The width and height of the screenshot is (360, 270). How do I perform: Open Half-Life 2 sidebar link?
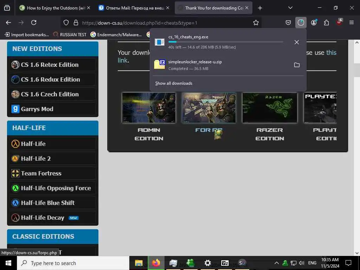(53, 159)
